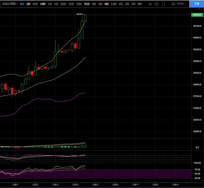Choose the 45分 interval

coord(87,4)
